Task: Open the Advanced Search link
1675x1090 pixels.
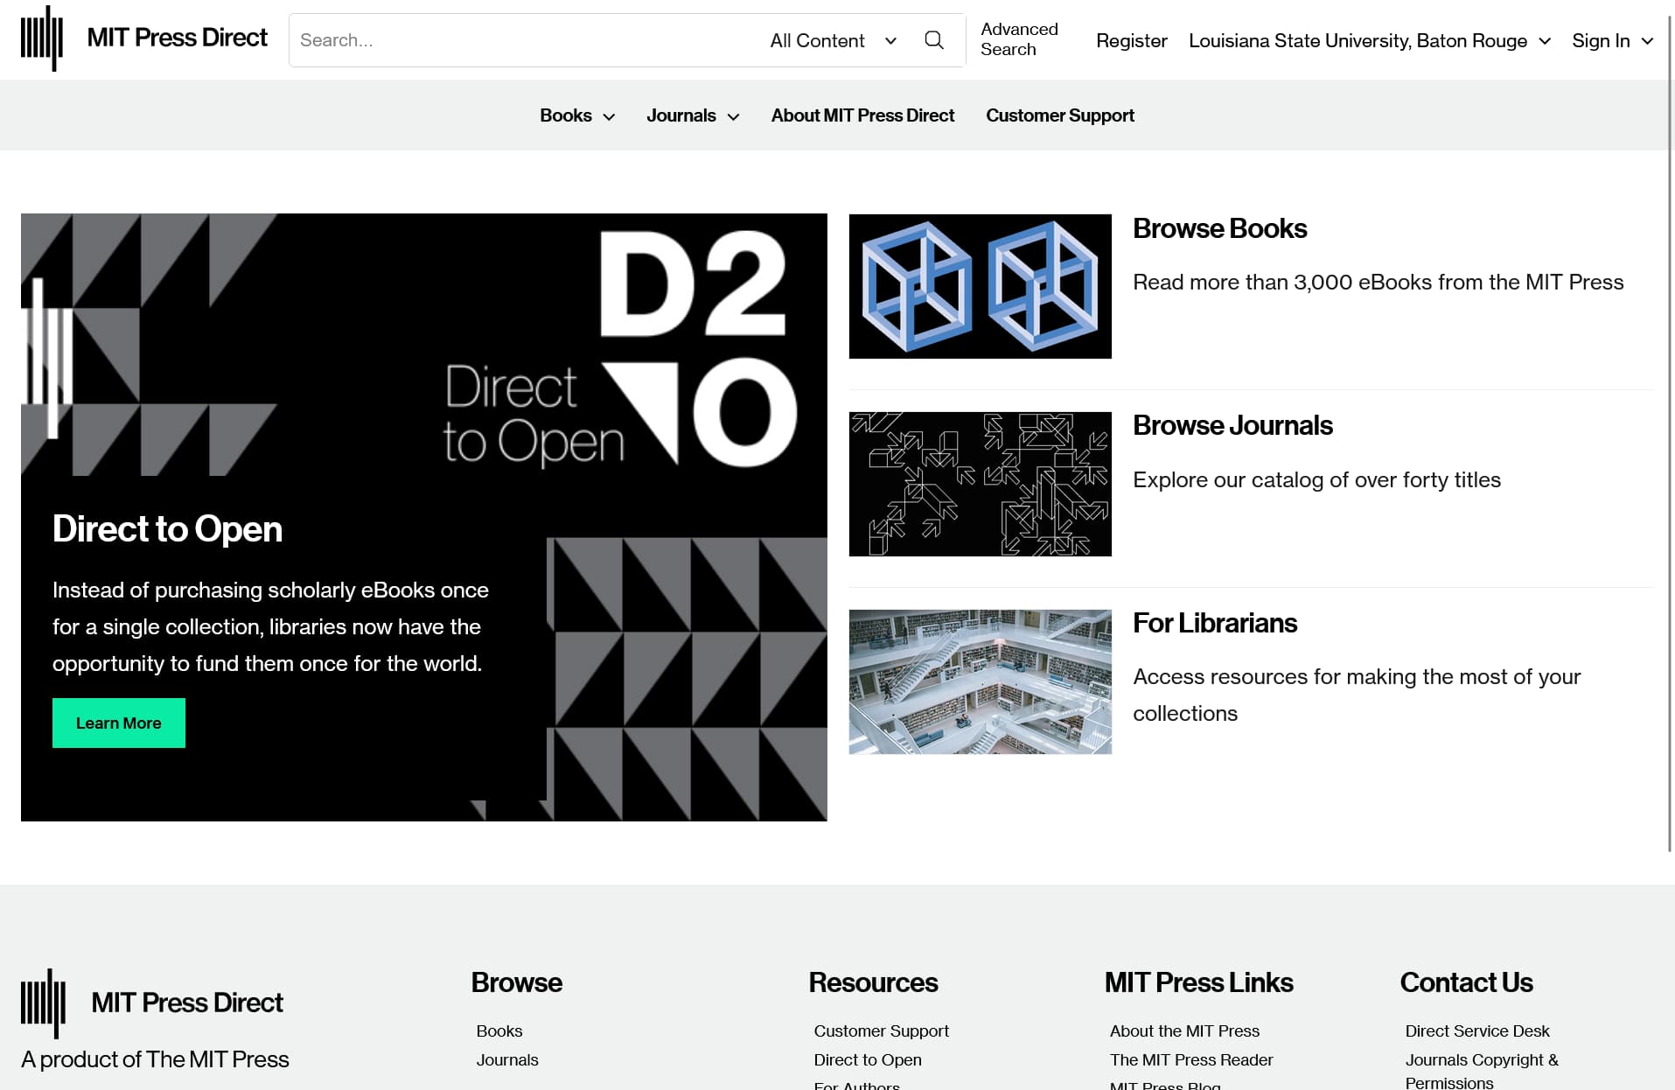Action: coord(1018,39)
